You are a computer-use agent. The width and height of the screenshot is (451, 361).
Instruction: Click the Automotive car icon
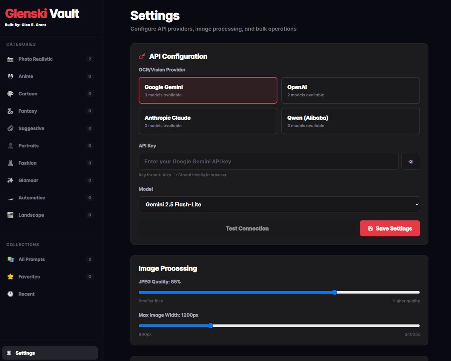click(x=11, y=198)
